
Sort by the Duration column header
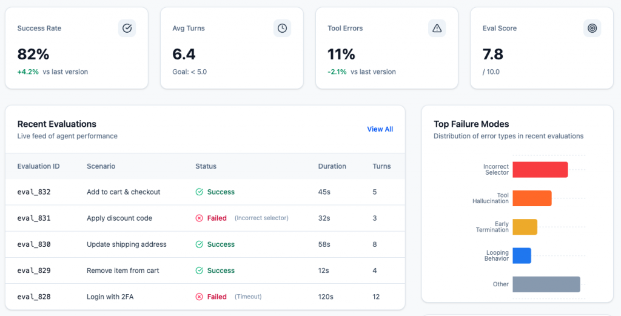pyautogui.click(x=332, y=166)
